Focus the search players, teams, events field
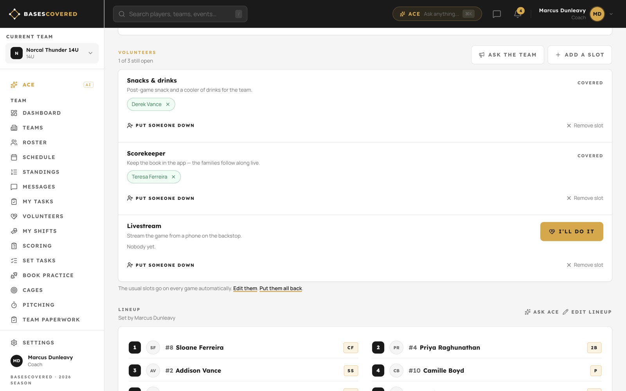Image resolution: width=626 pixels, height=391 pixels. click(x=180, y=14)
